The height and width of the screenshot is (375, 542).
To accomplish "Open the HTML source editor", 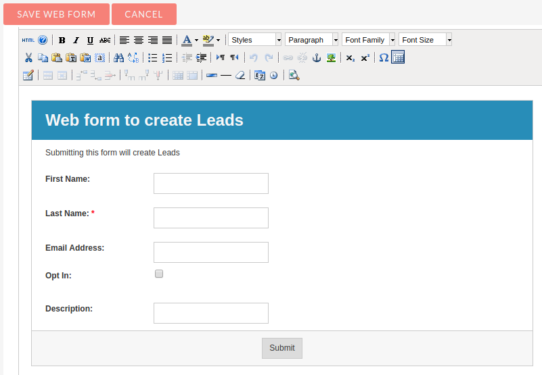I will [x=28, y=40].
